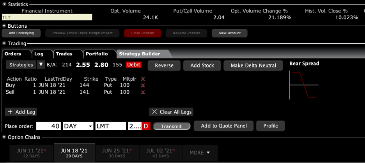Remove the Sell 141 Put leg
365x163 pixels.
point(143,92)
